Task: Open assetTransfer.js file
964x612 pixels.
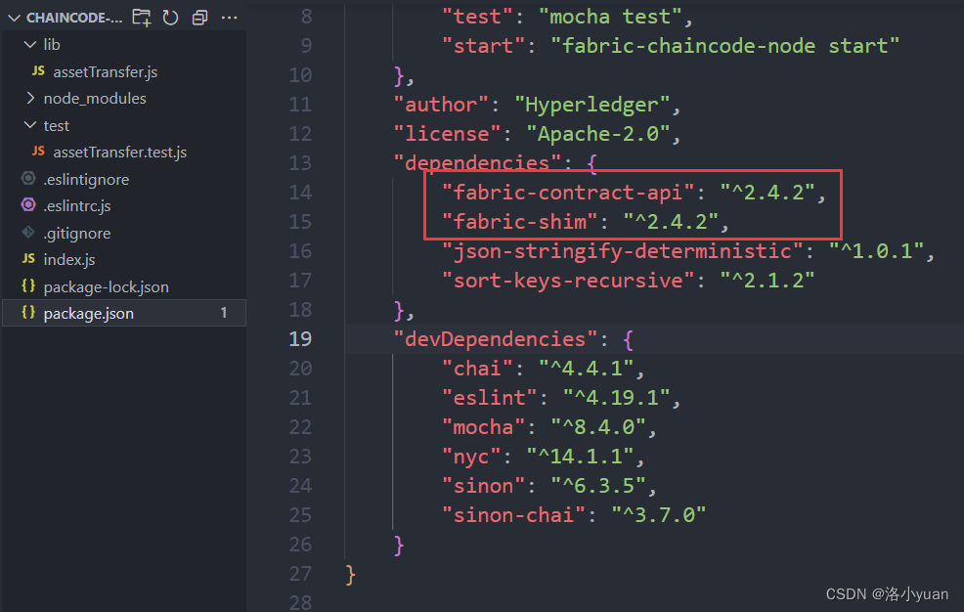Action: click(x=106, y=72)
